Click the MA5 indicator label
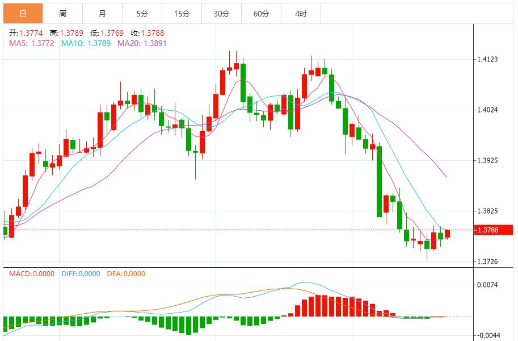 pos(32,43)
